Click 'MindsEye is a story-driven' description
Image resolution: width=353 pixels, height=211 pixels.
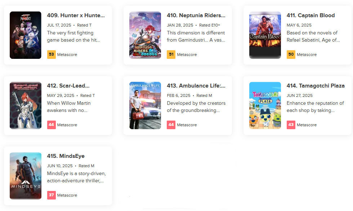76,177
